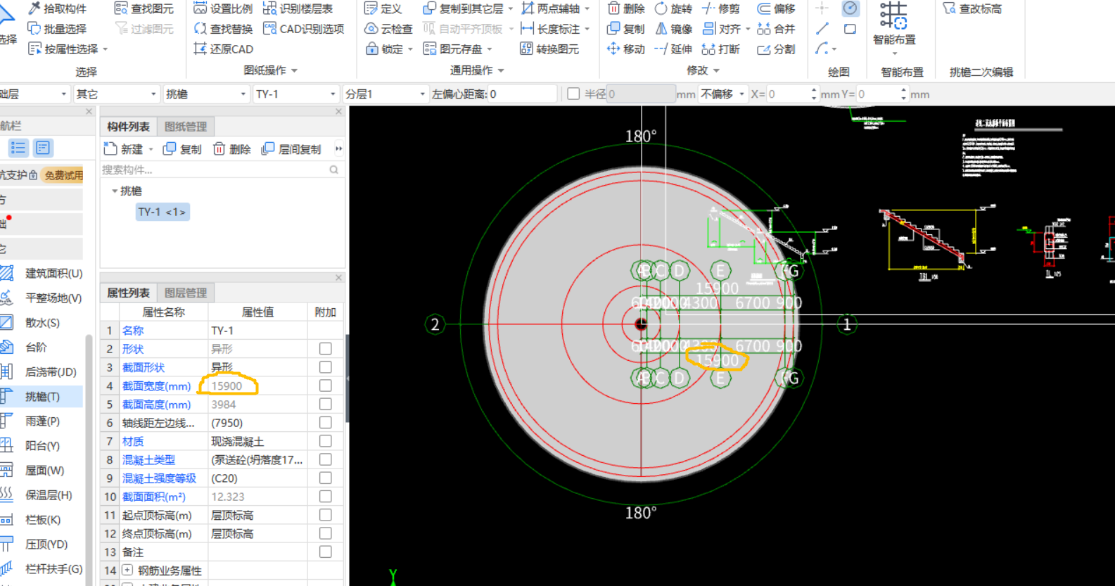Increase the X offset stepper

813,90
